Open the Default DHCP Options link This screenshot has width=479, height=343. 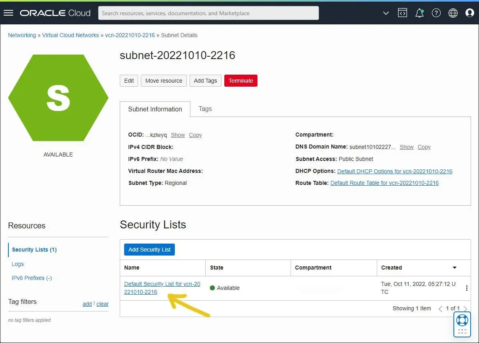(x=395, y=171)
